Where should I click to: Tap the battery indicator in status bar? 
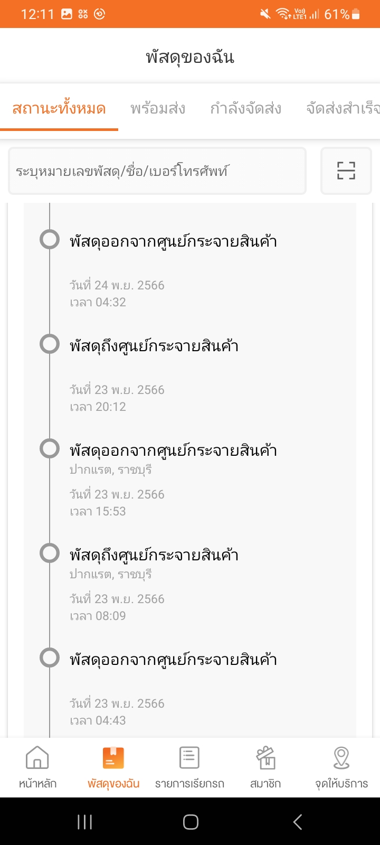point(356,14)
